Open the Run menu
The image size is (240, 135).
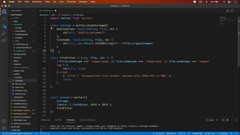pos(61,1)
